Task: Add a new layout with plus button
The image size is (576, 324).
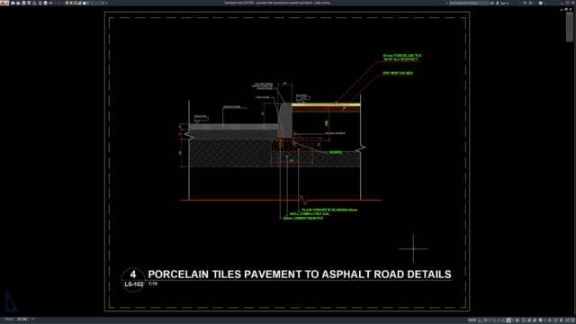Action: coord(32,319)
